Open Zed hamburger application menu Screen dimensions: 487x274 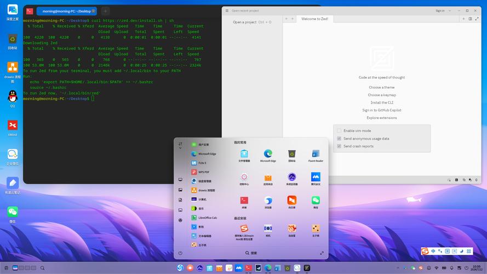pyautogui.click(x=227, y=10)
